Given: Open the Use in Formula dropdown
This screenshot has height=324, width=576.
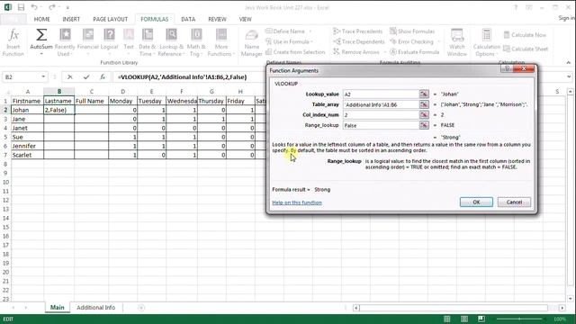Looking at the screenshot, I should pos(290,42).
